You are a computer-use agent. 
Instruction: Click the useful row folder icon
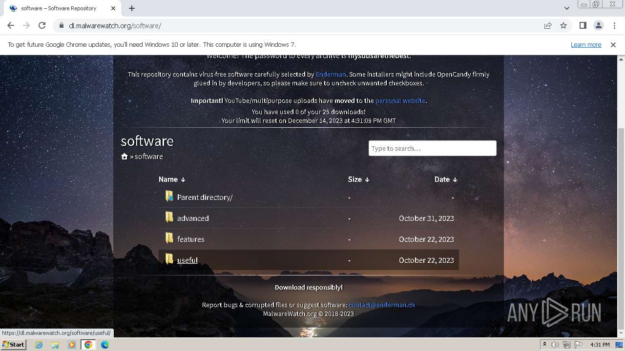pyautogui.click(x=169, y=259)
